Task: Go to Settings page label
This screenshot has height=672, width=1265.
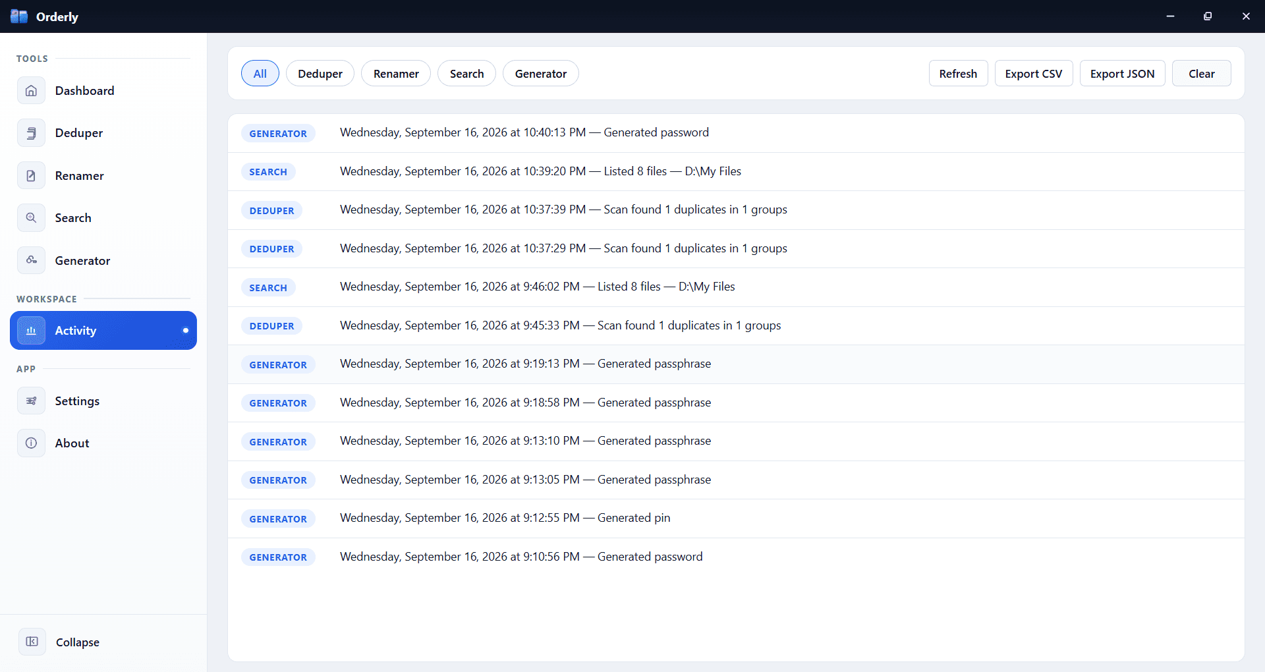Action: pos(77,401)
